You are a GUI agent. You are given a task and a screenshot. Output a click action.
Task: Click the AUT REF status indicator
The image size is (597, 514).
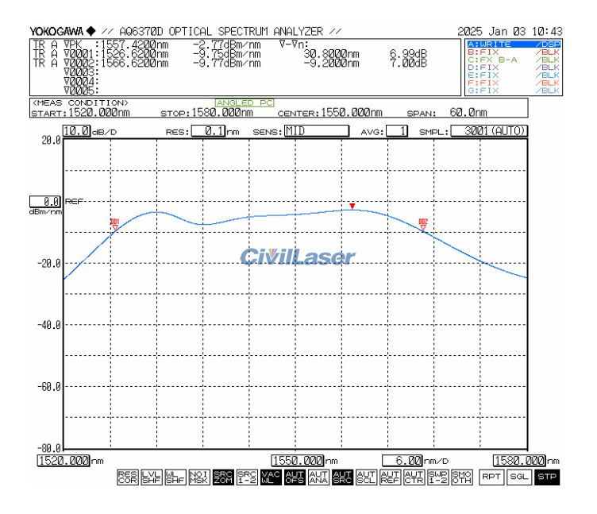(391, 477)
